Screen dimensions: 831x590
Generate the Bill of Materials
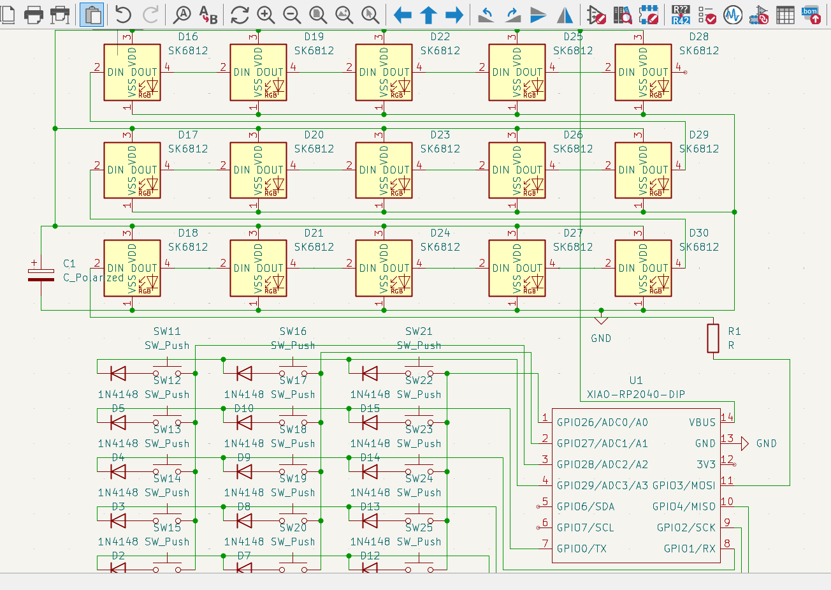[x=811, y=14]
